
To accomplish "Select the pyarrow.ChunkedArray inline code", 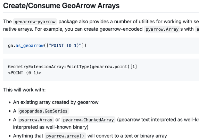I will (x=89, y=120).
